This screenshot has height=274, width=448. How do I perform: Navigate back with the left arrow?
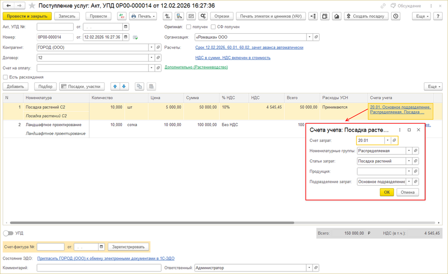9,6
